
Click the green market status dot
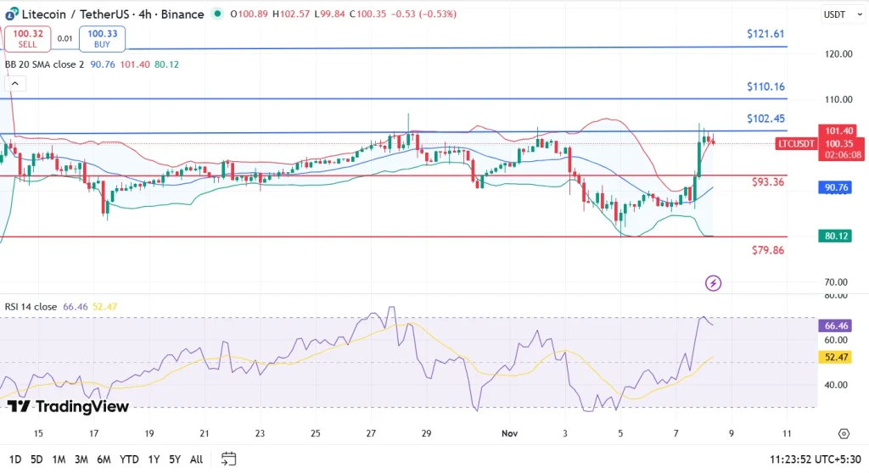pyautogui.click(x=219, y=14)
